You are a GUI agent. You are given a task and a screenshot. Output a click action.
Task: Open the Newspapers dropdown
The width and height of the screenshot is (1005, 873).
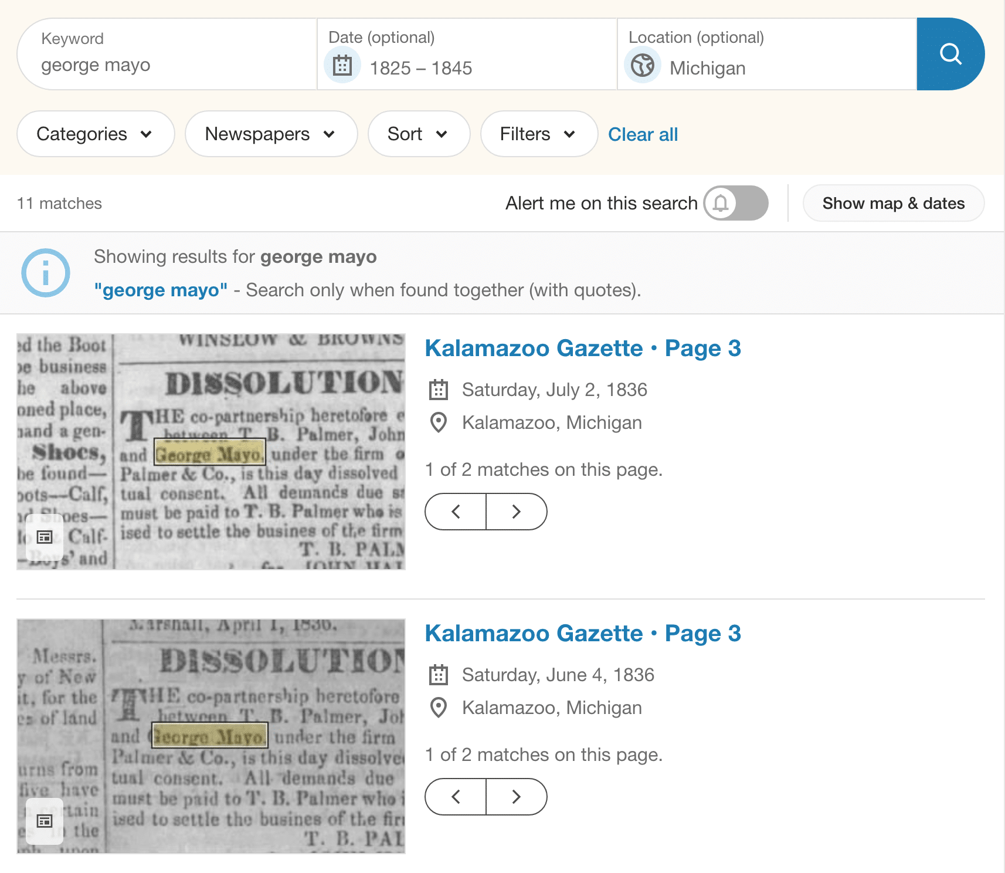tap(271, 134)
